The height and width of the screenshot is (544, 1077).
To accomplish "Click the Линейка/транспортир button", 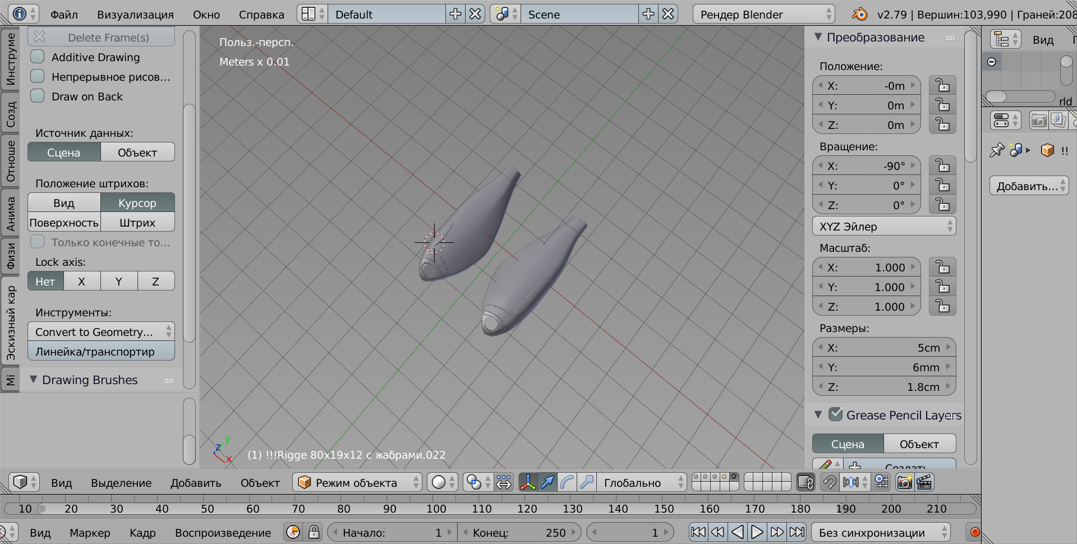I will tap(101, 352).
